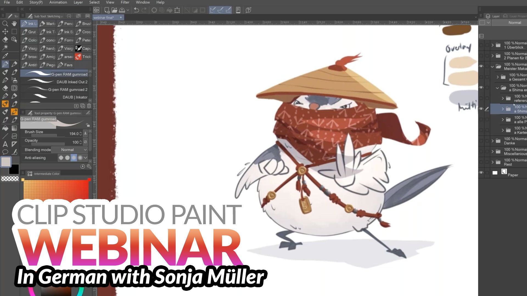This screenshot has width=527, height=296.
Task: Toggle the brush stroke preview lock icon
Action: [88, 125]
